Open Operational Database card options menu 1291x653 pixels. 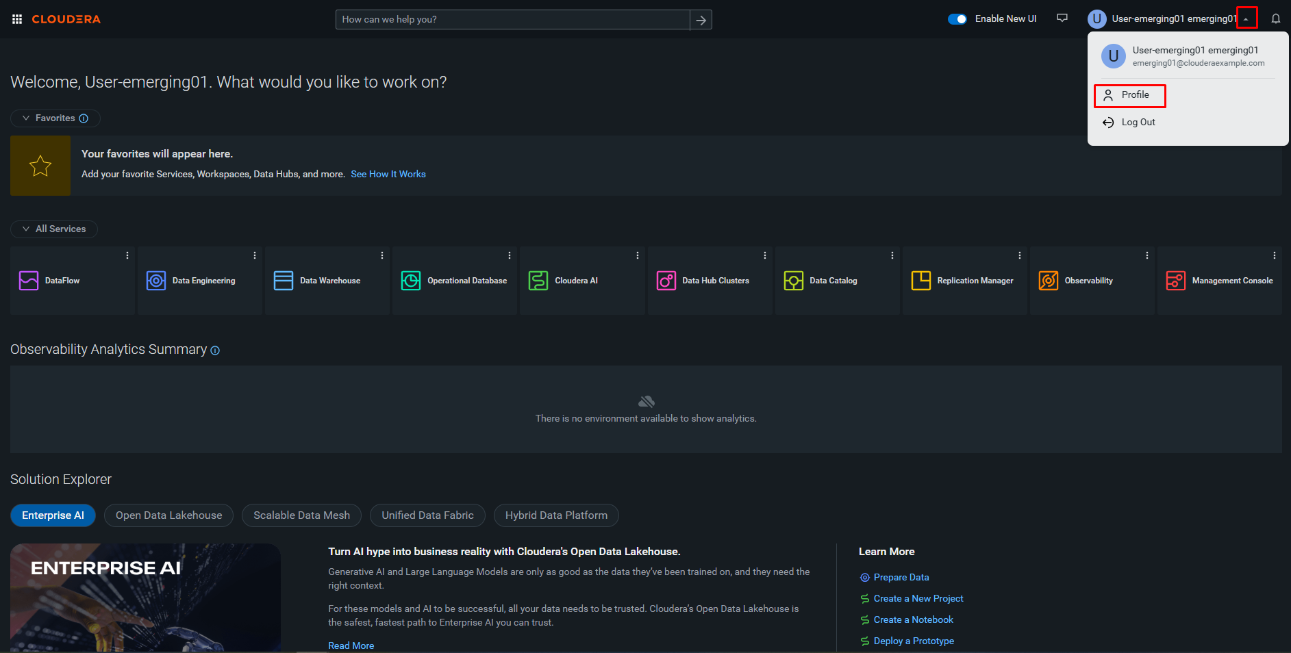tap(510, 255)
